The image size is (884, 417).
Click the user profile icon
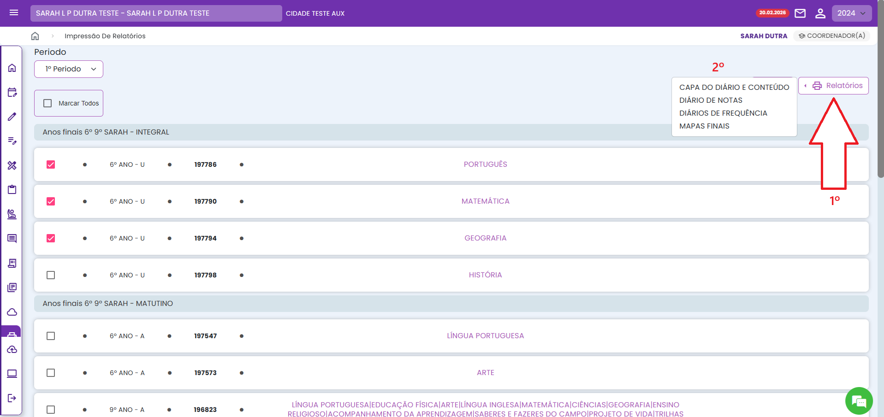tap(820, 13)
